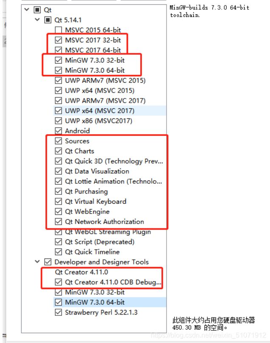Image resolution: width=270 pixels, height=343 pixels.
Task: Click the Developer and Designer Tools label
Action: (x=102, y=262)
